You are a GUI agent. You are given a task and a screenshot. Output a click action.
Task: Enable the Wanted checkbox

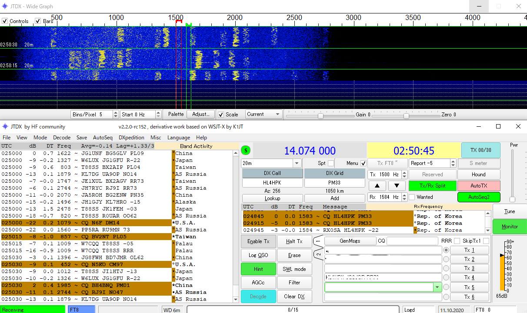[x=412, y=197]
